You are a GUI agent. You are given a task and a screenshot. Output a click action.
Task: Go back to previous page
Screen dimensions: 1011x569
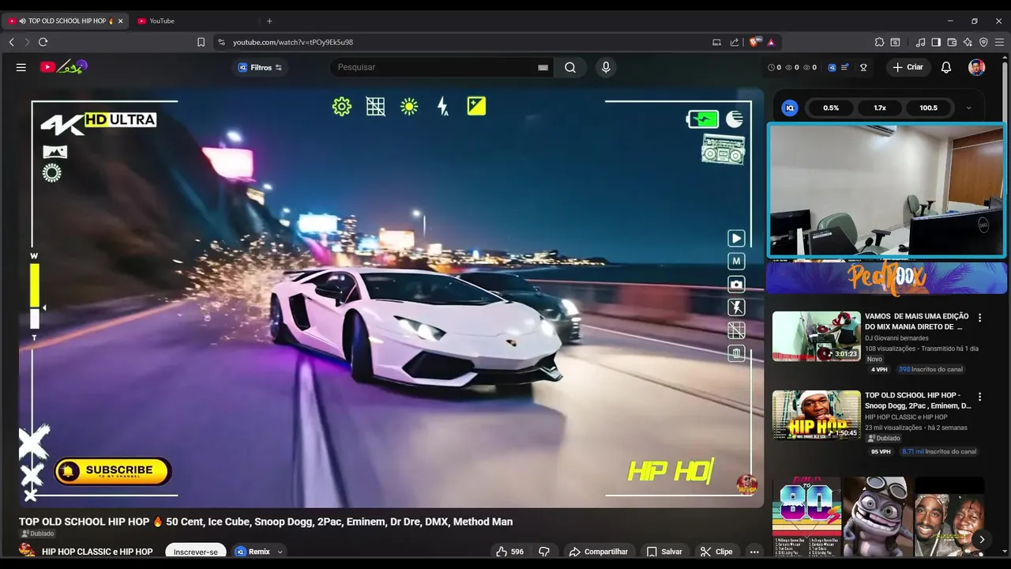click(x=11, y=42)
